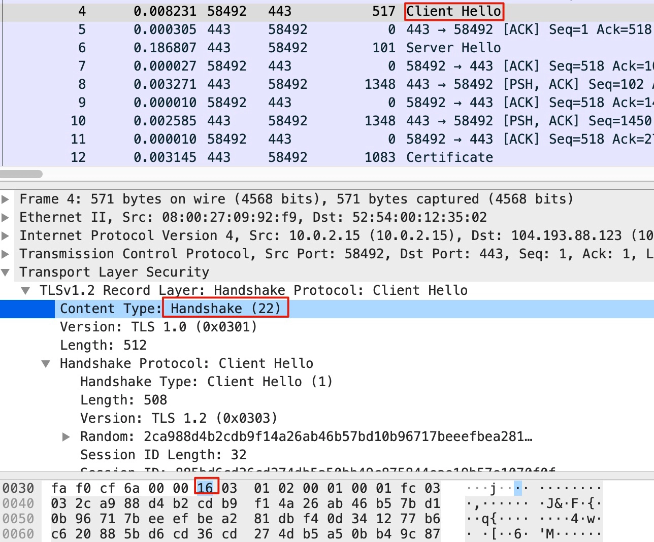This screenshot has height=542, width=654.
Task: Click the time 0.186807 cell
Action: point(165,48)
